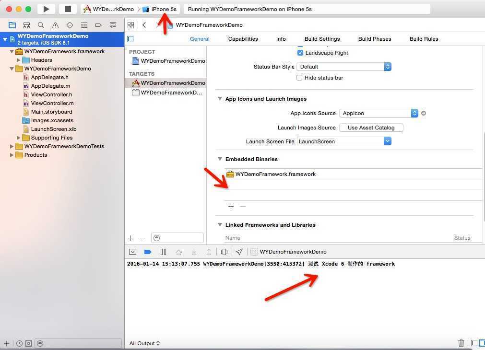Switch to the Info tab
The height and width of the screenshot is (350, 485).
tap(281, 39)
